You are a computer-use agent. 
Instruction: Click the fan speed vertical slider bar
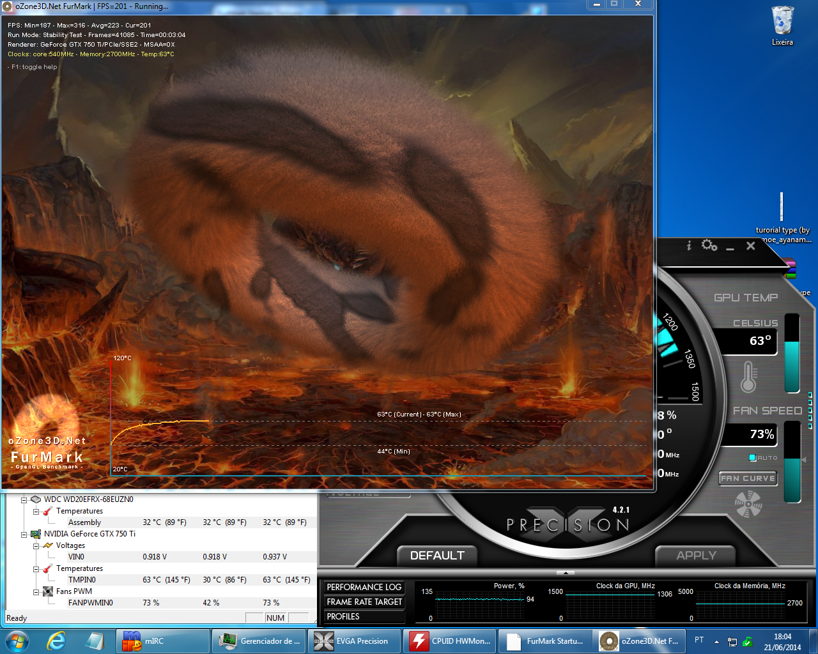(792, 462)
